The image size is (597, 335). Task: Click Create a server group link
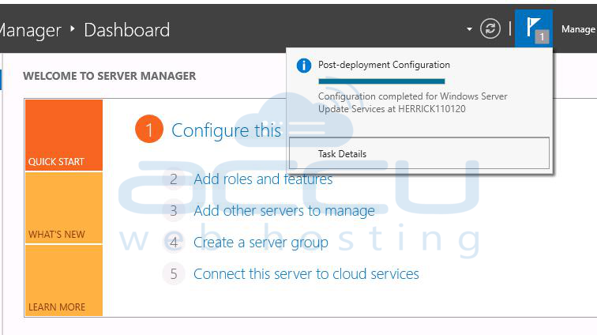(x=261, y=243)
